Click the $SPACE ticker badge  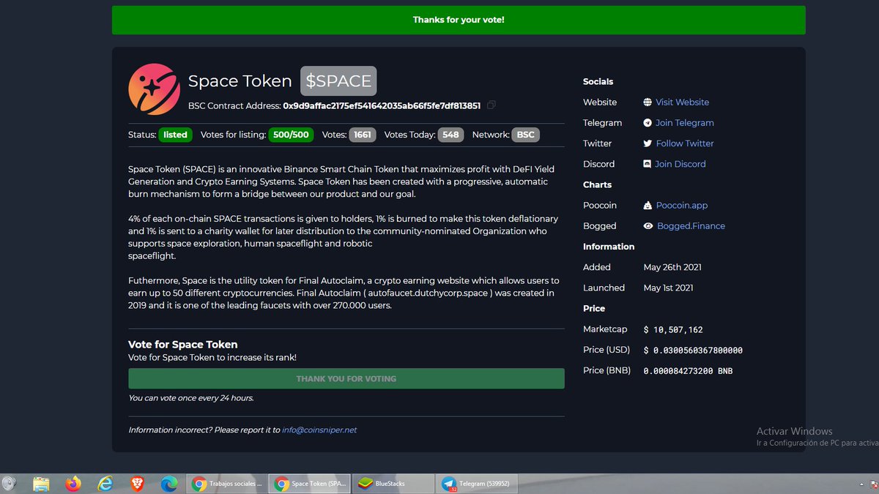[x=338, y=81]
